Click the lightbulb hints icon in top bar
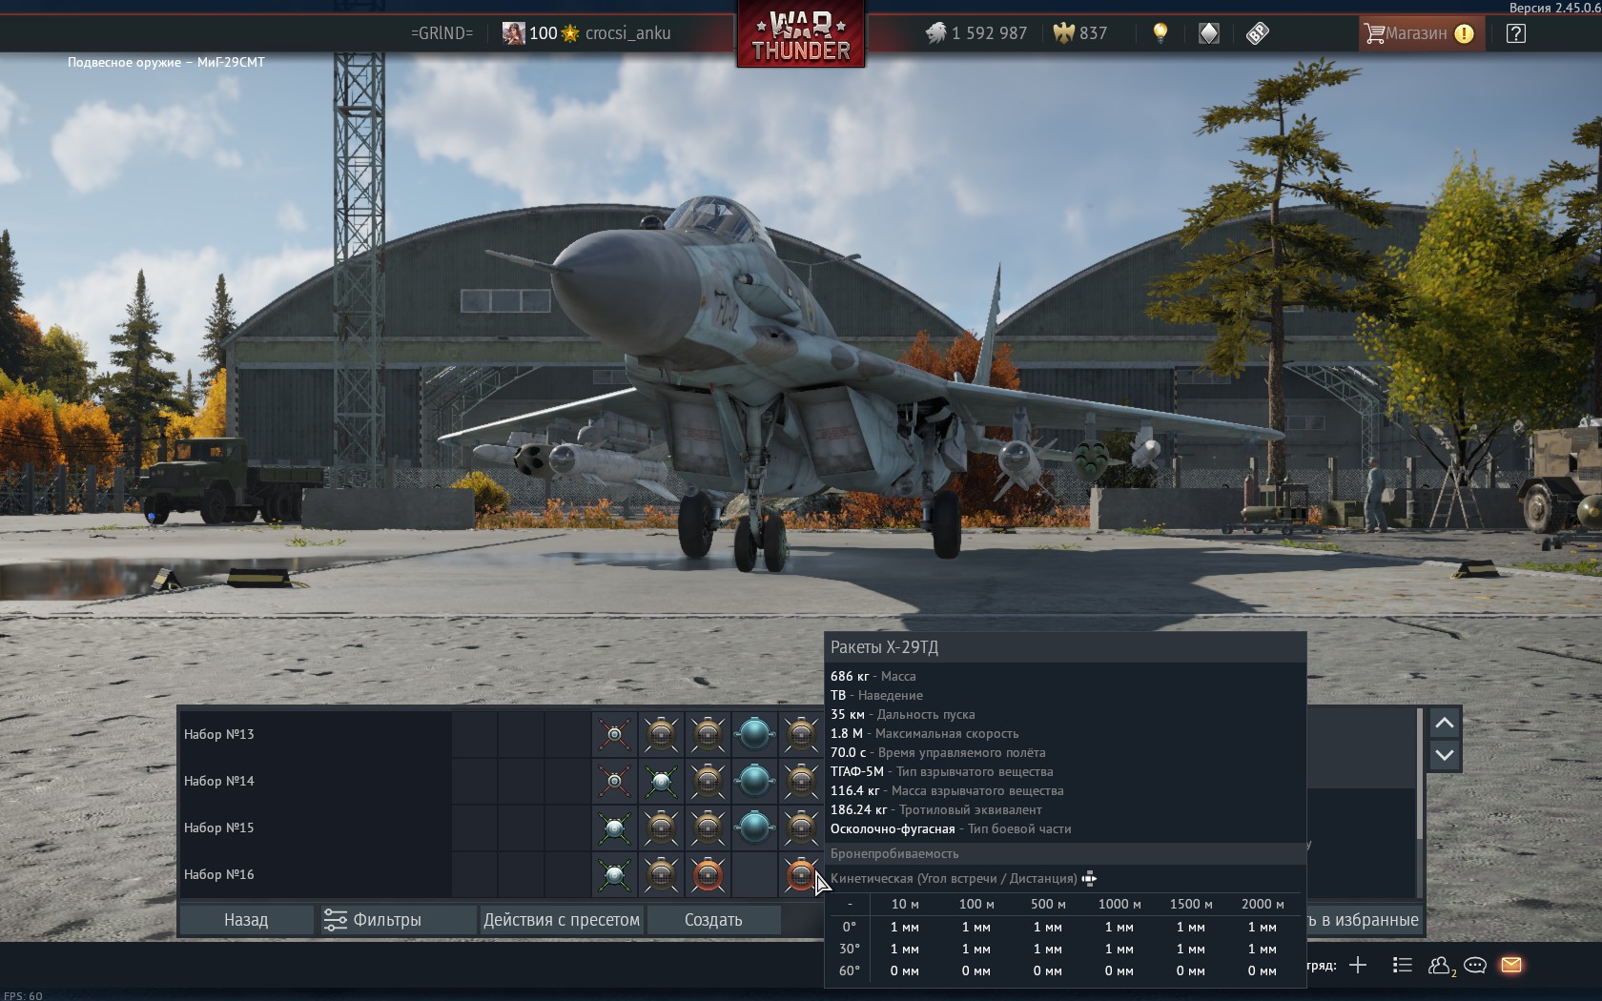Image resolution: width=1602 pixels, height=1001 pixels. [1160, 33]
